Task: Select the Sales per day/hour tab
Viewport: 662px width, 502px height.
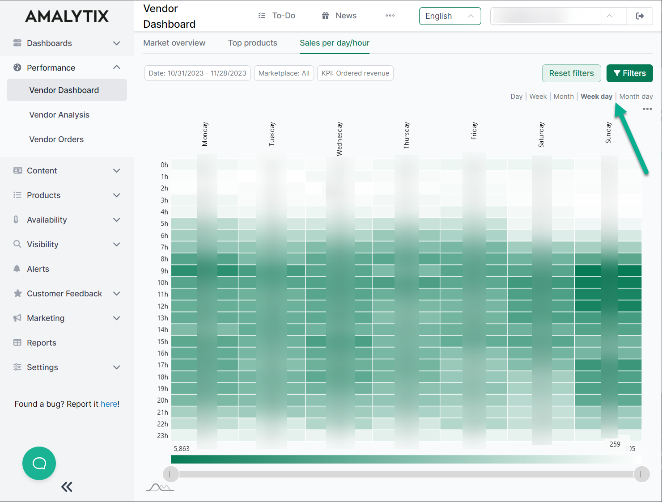Action: 335,43
